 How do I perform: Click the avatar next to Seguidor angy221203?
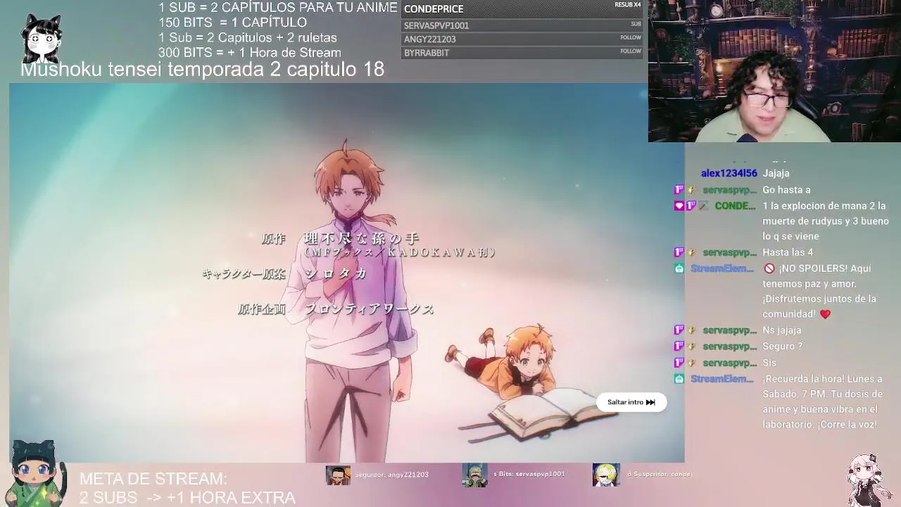(338, 475)
